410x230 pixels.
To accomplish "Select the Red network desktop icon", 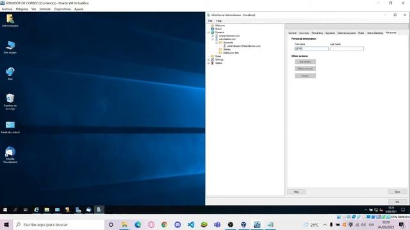I will (x=10, y=73).
